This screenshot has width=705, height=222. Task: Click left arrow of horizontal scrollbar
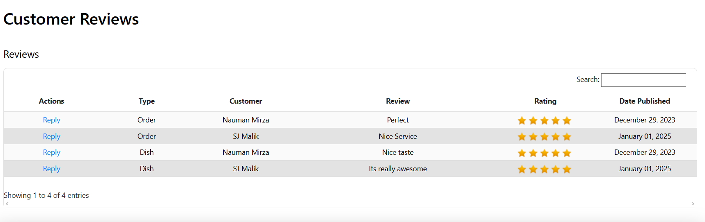[x=7, y=204]
